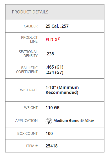
Task: Select item number 25418
Action: point(52,146)
